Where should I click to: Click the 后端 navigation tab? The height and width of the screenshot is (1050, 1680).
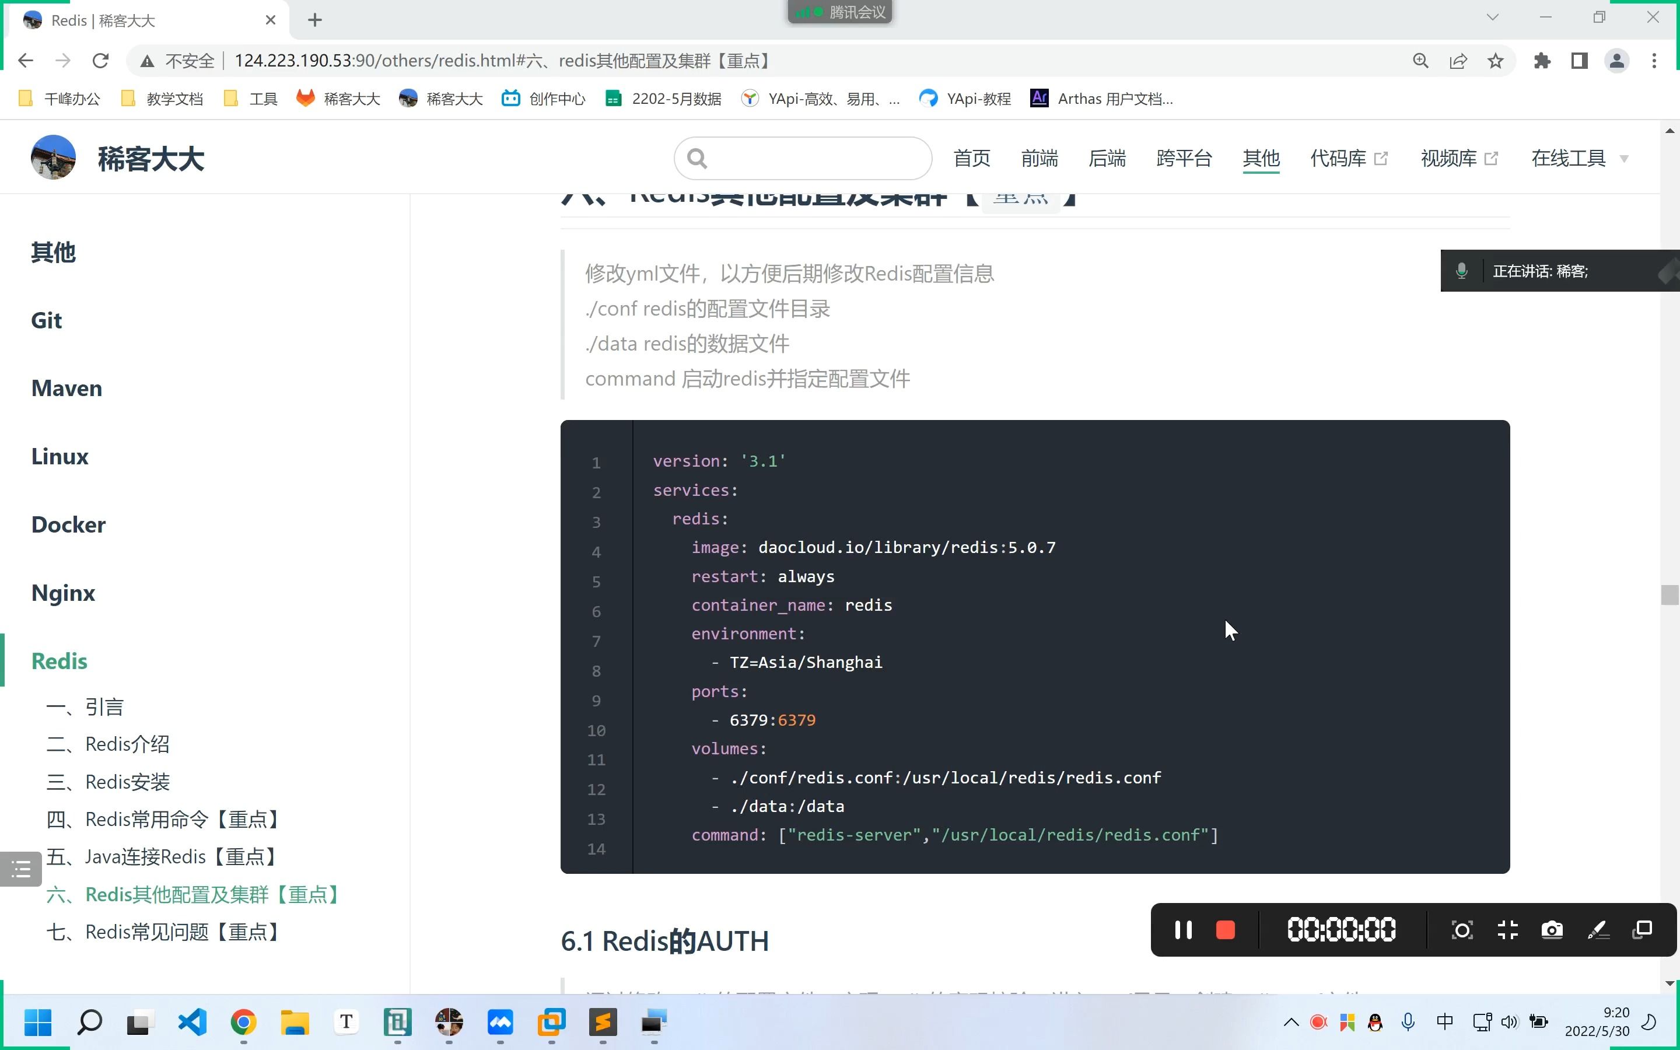[1107, 157]
